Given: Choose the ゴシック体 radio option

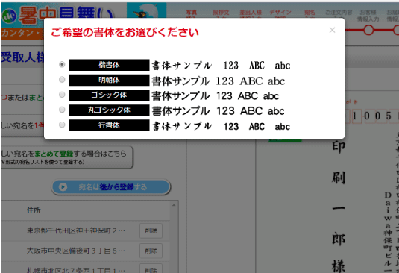Looking at the screenshot, I should [62, 95].
